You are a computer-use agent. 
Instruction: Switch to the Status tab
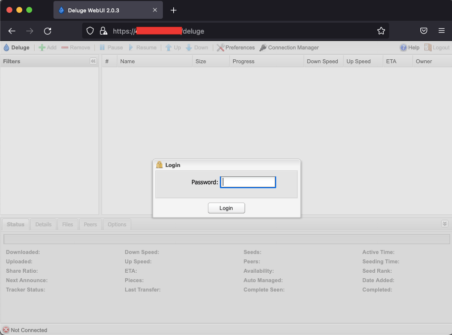point(15,224)
